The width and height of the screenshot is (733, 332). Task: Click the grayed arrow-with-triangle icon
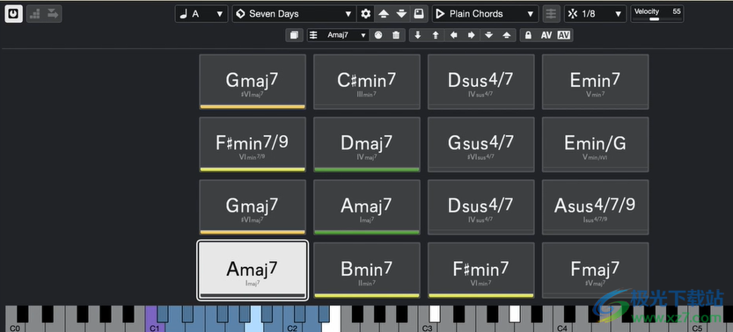[x=53, y=14]
